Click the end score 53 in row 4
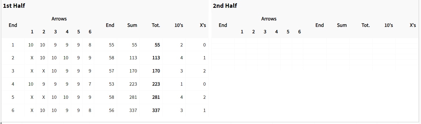Image resolution: width=421 pixels, height=124 pixels. pyautogui.click(x=111, y=84)
